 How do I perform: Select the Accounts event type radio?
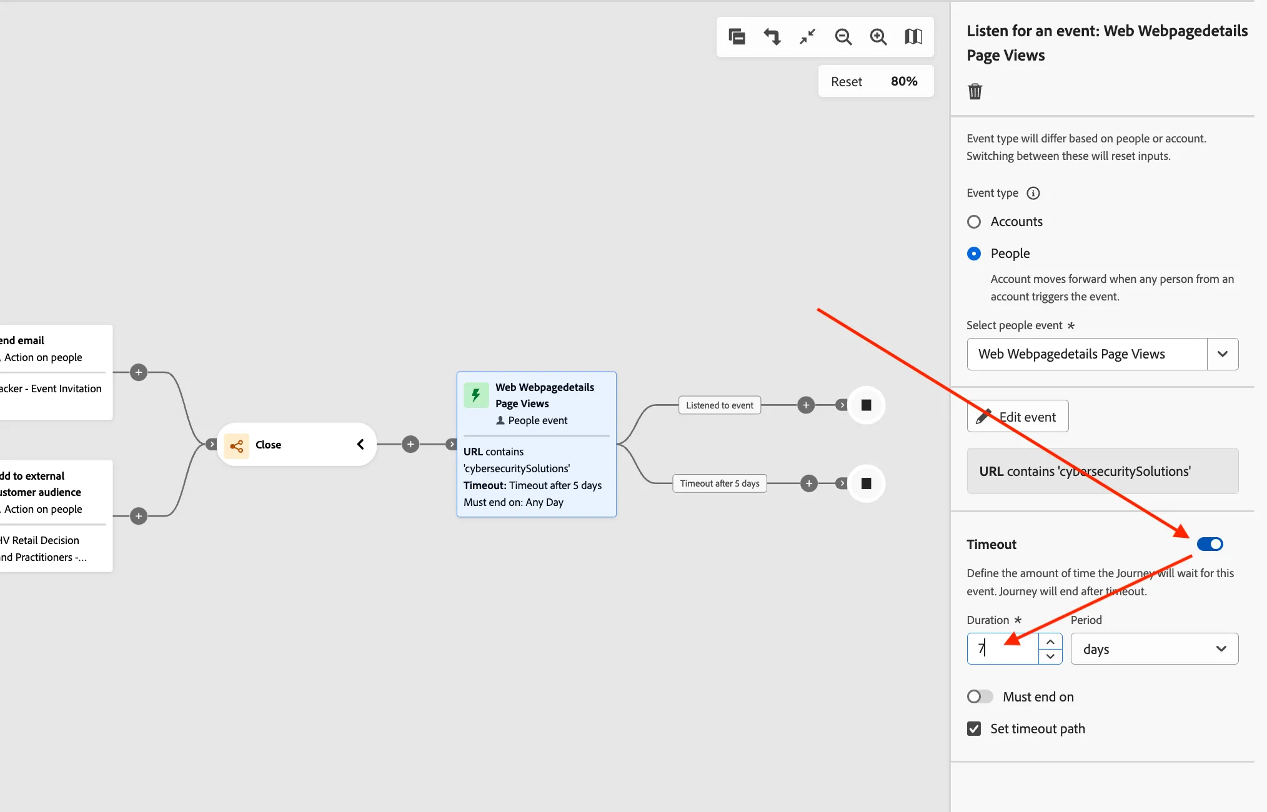973,222
